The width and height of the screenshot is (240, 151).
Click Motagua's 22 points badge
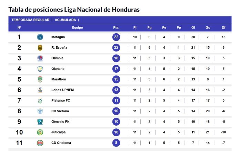(x=116, y=37)
